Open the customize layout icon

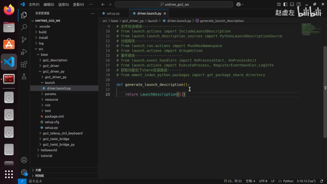(279, 4)
